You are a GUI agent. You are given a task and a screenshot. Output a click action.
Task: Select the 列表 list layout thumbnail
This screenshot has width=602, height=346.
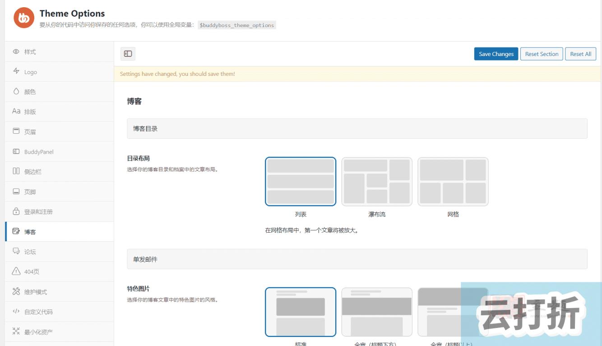click(301, 182)
